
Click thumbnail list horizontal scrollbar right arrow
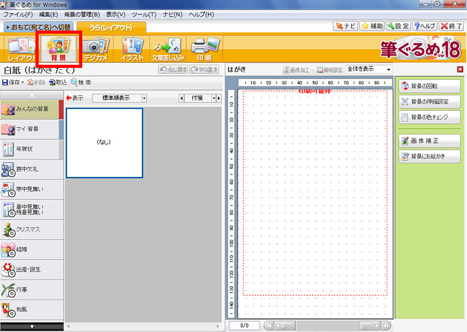click(218, 326)
